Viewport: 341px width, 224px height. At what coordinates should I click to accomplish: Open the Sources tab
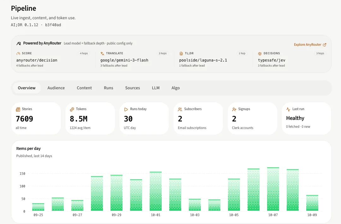(x=132, y=88)
